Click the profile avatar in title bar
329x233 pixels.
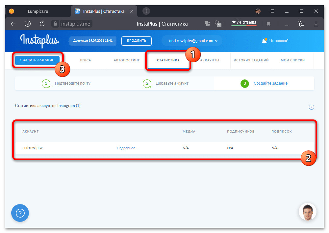pyautogui.click(x=258, y=11)
